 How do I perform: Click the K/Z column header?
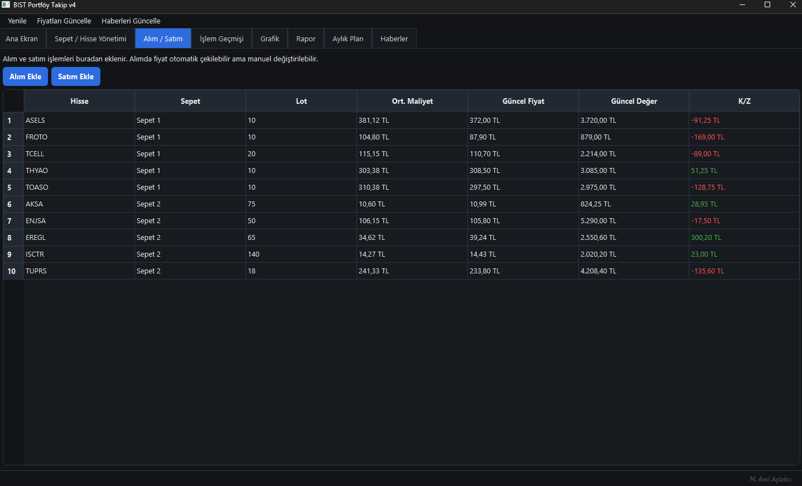(x=745, y=101)
